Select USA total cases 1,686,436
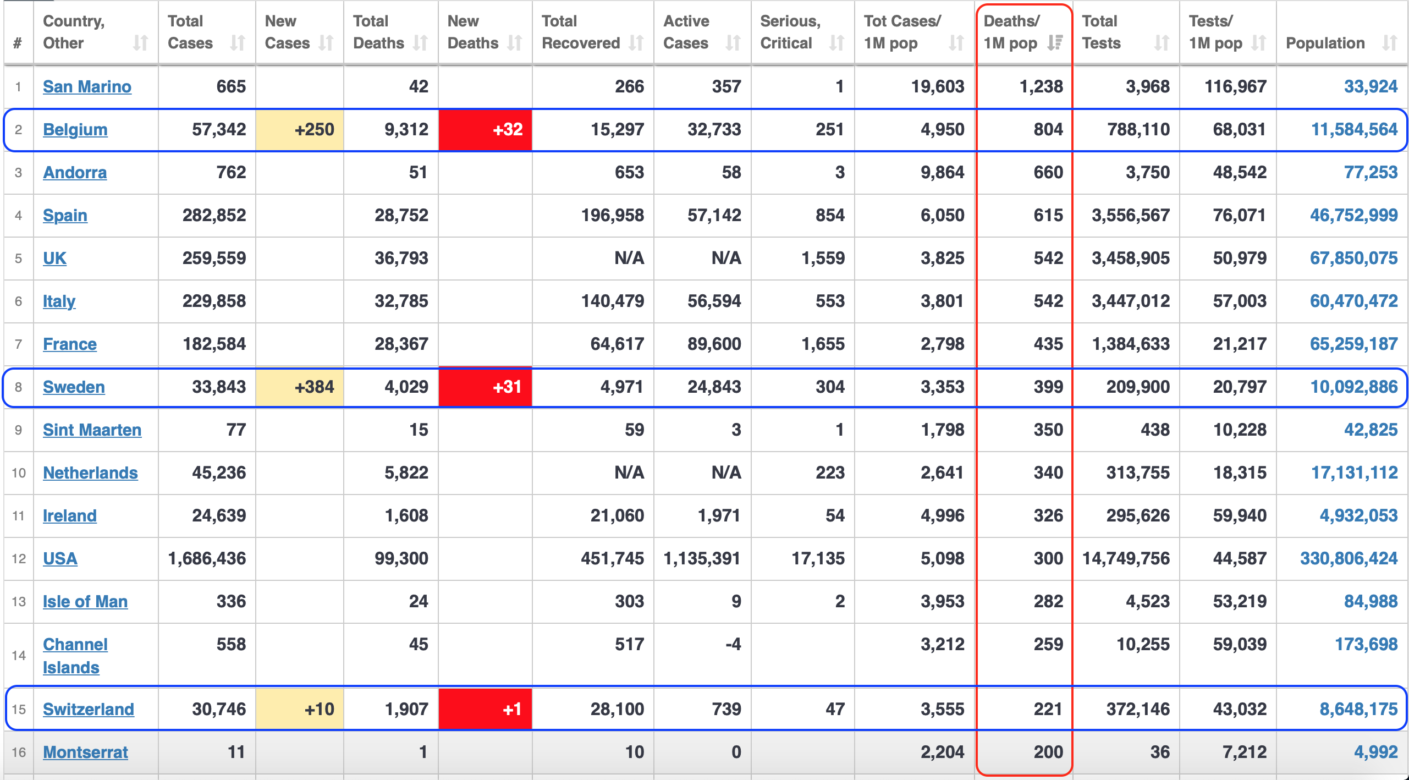 coord(207,558)
